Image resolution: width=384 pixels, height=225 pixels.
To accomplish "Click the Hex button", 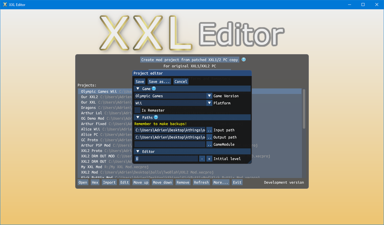I will (x=95, y=182).
